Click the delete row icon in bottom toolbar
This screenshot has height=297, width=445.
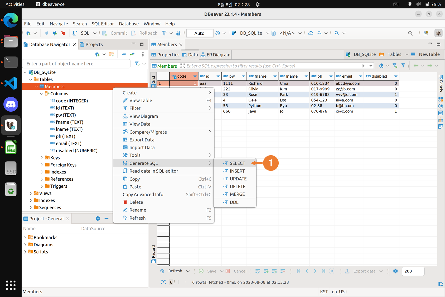[283, 271]
